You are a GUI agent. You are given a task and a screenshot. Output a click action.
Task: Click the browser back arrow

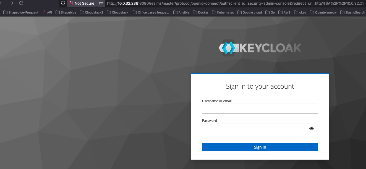point(2,3)
